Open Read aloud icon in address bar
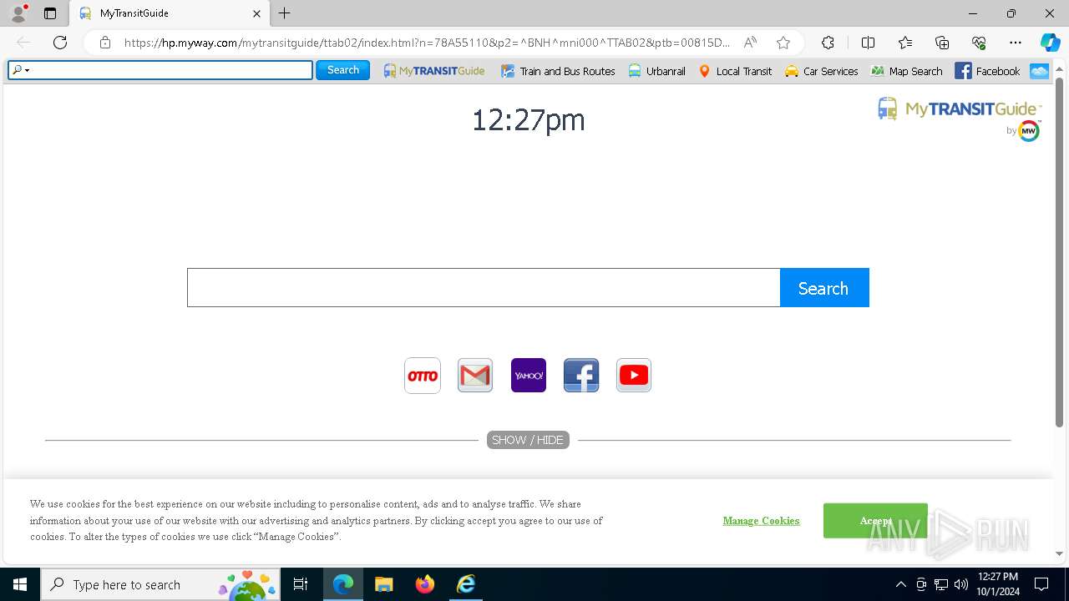This screenshot has height=601, width=1069. pyautogui.click(x=750, y=43)
